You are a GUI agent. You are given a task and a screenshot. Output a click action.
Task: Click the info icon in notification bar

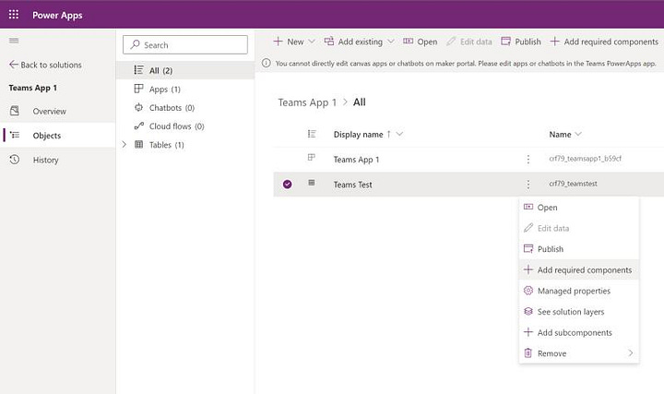[x=266, y=63]
